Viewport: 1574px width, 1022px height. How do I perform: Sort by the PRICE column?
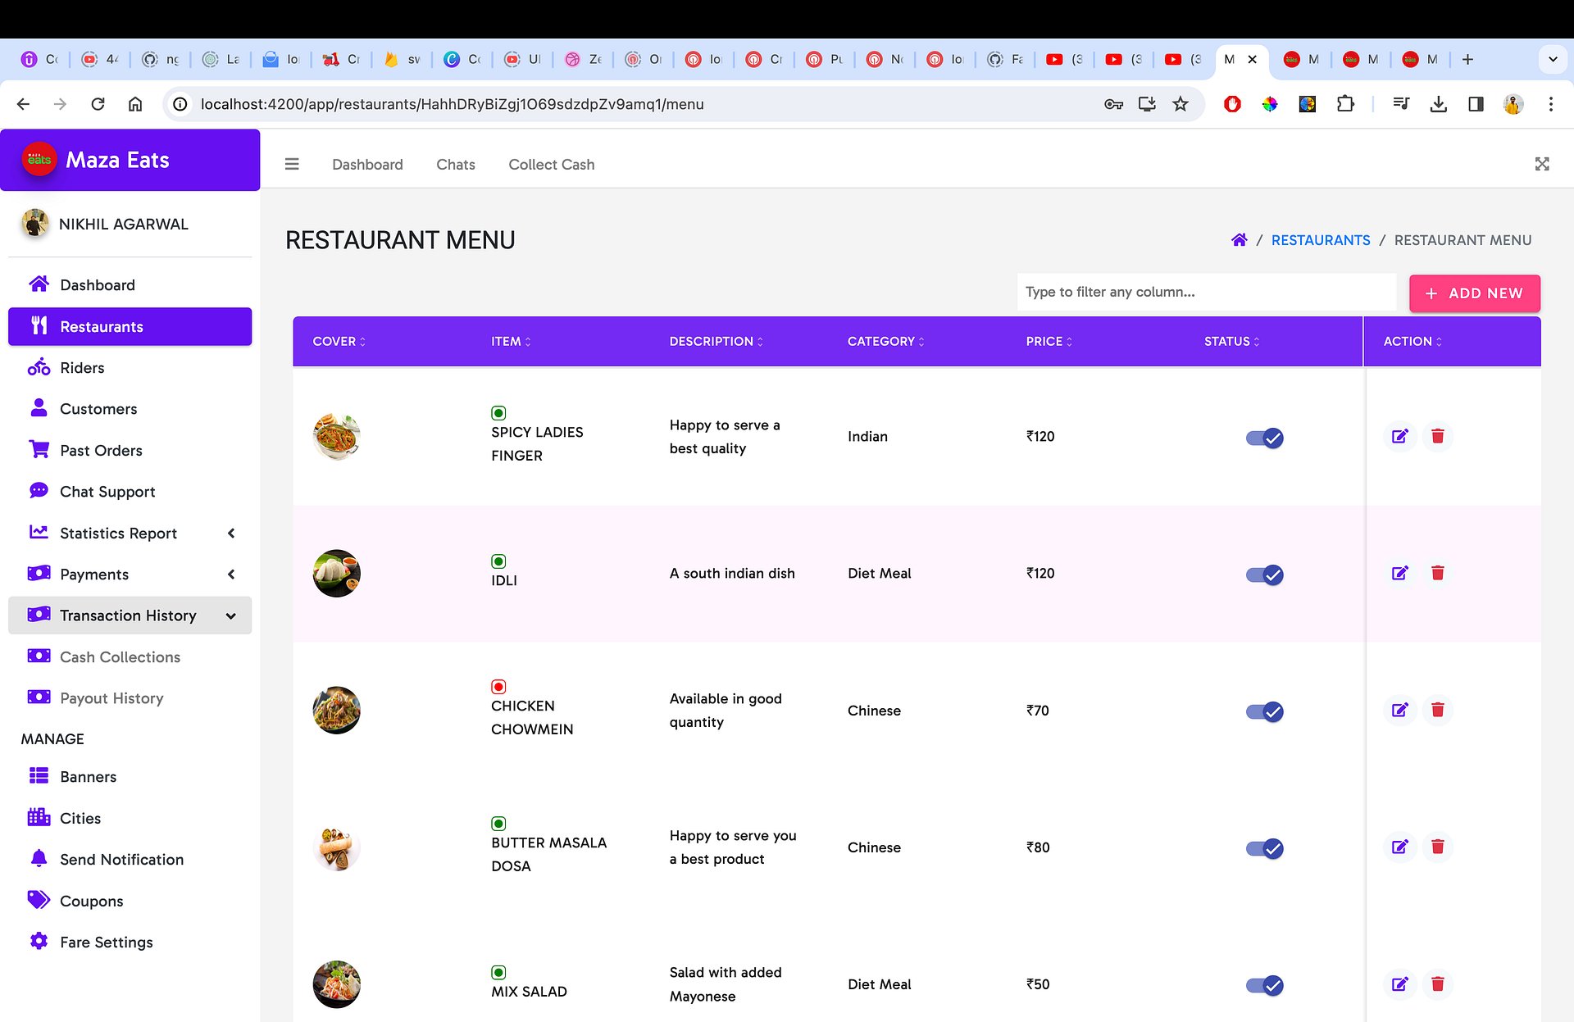(1049, 341)
